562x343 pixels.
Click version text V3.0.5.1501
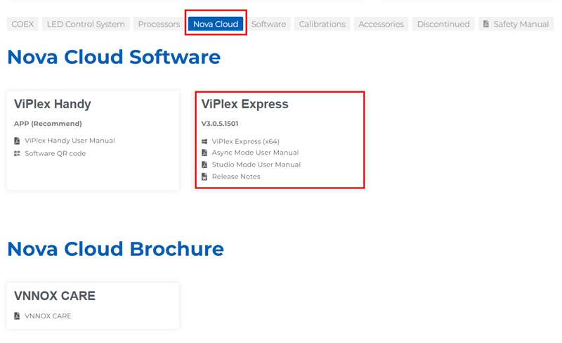[x=220, y=124]
